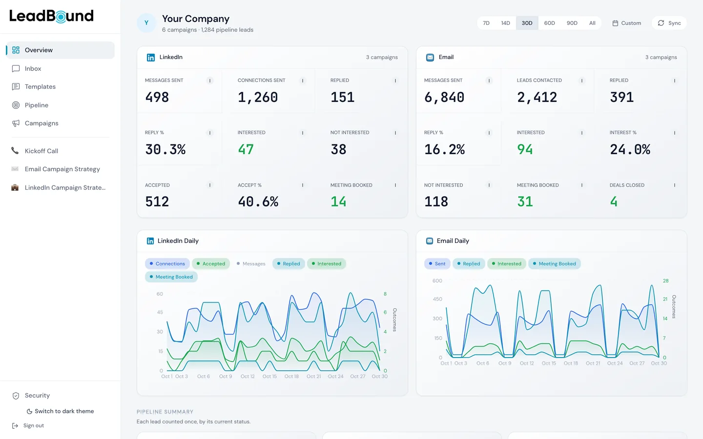Toggle Accepted series in LinkedIn Daily chart

tap(211, 264)
